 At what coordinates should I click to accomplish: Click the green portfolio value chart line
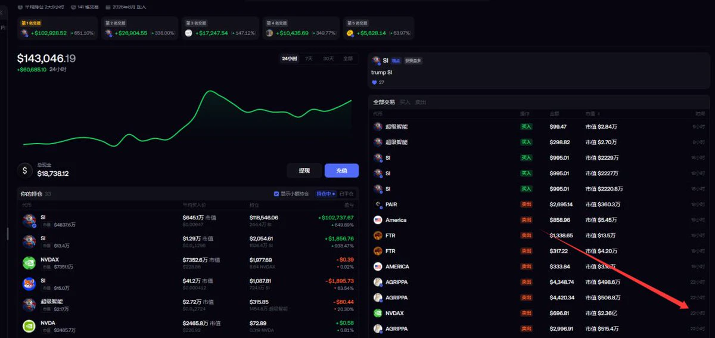(187, 119)
